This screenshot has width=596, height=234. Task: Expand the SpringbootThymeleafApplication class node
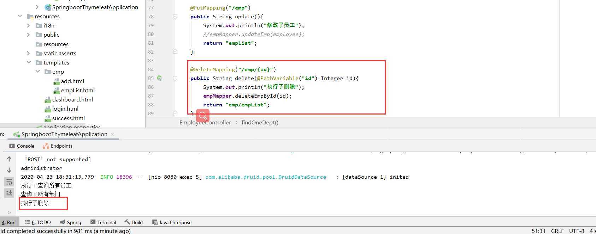37,7
